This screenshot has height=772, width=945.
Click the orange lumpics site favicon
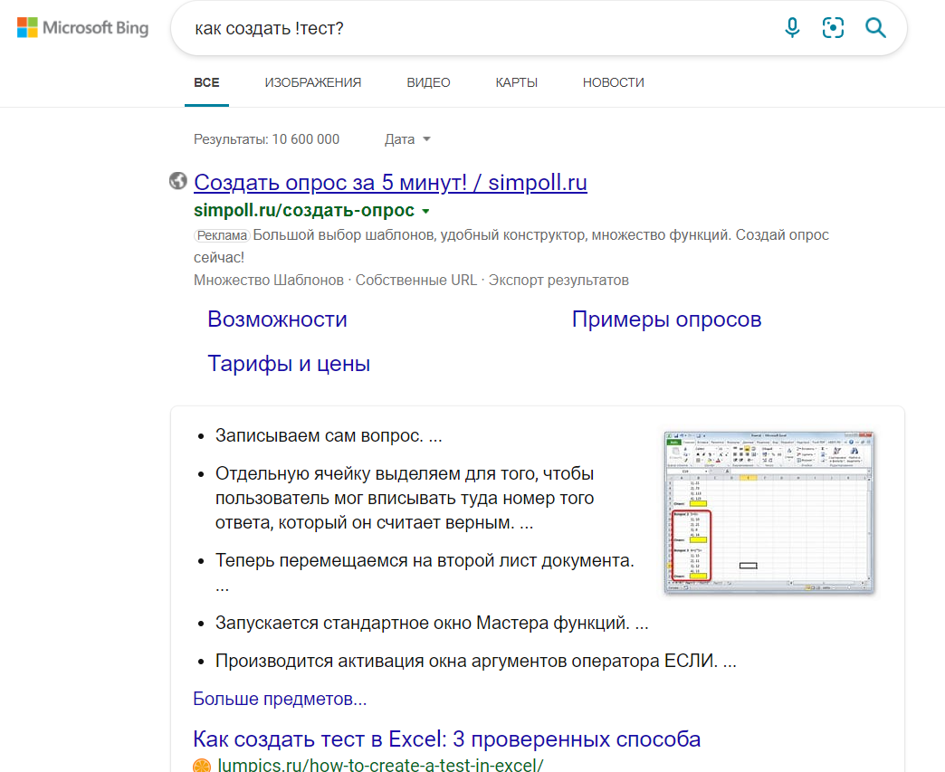tap(202, 766)
